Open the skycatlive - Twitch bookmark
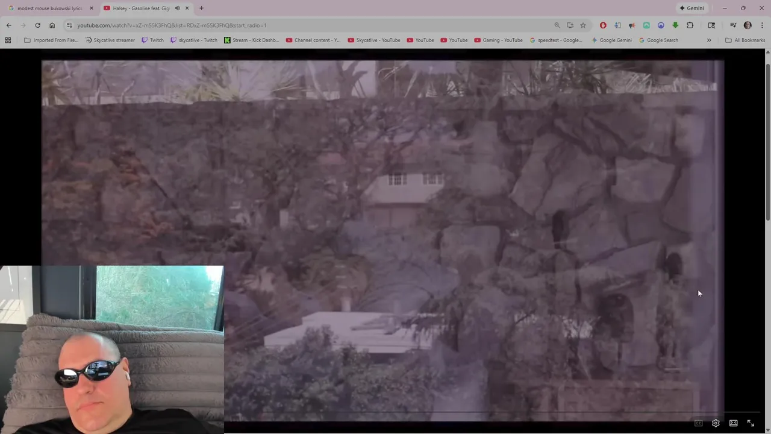This screenshot has height=434, width=771. coord(194,40)
